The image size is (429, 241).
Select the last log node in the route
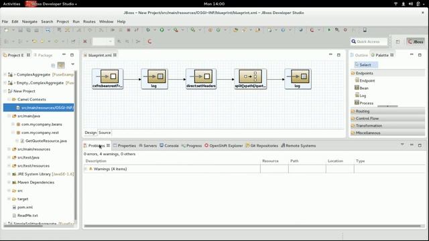298,79
